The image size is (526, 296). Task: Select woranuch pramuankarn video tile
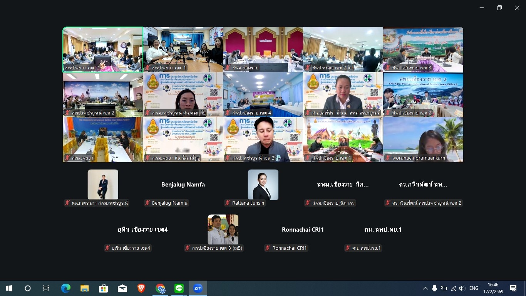click(x=423, y=140)
